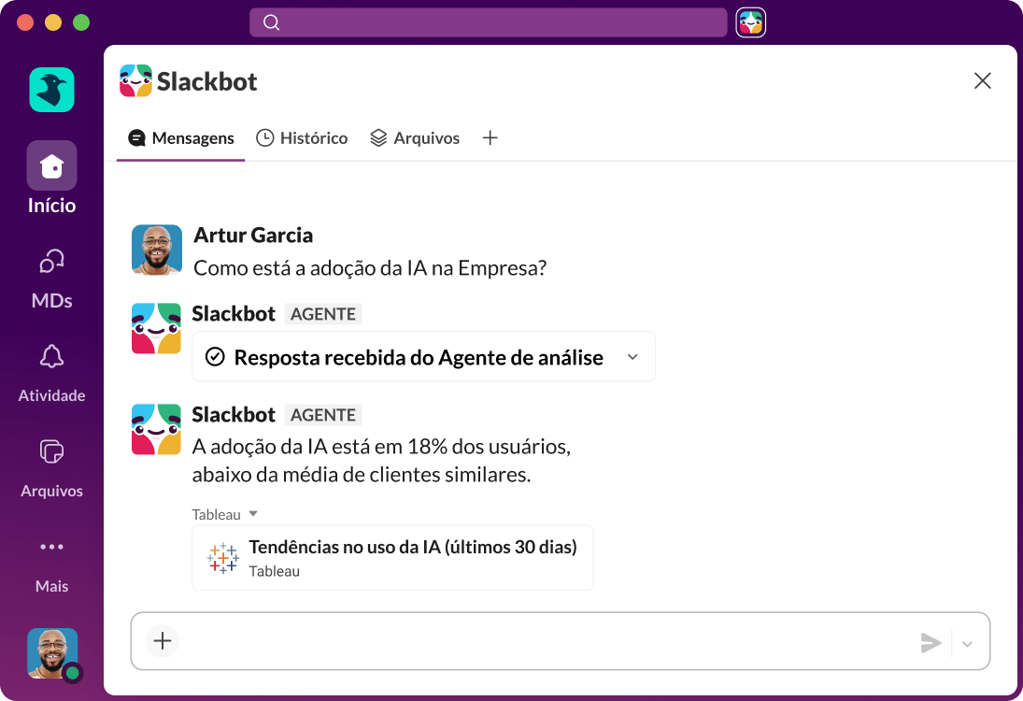
Task: Expand the Resposta recebida do Agente details
Action: [632, 357]
